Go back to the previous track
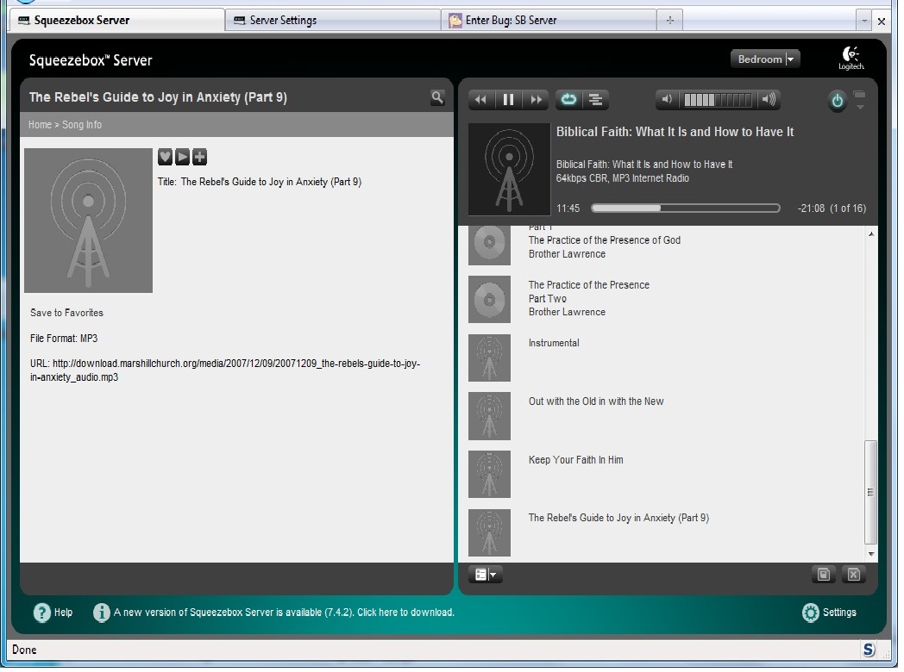This screenshot has width=904, height=672. pos(481,100)
